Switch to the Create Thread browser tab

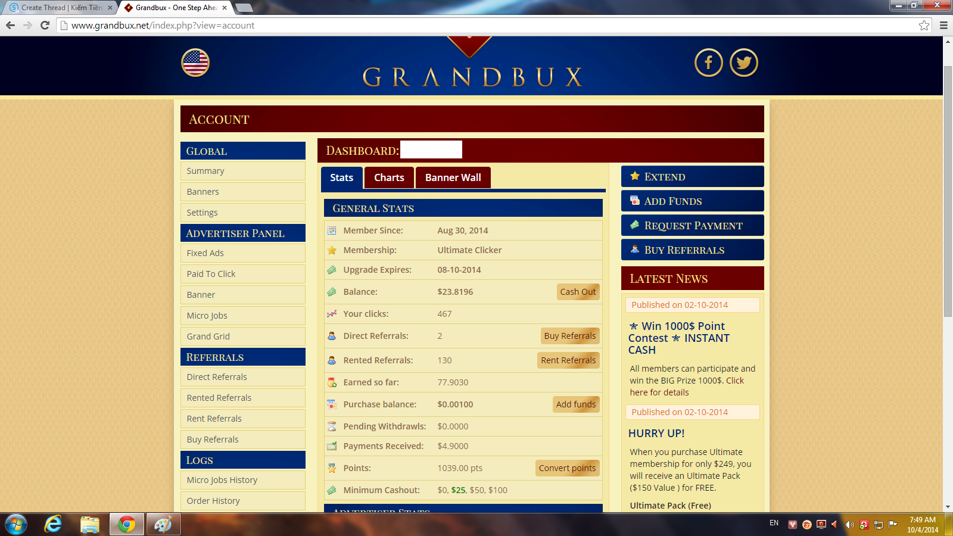(60, 8)
